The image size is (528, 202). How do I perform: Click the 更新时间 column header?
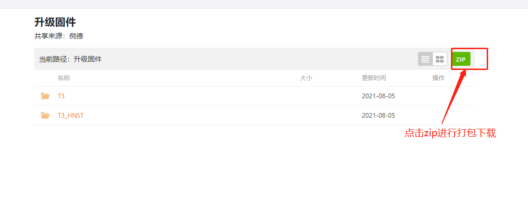tap(374, 78)
